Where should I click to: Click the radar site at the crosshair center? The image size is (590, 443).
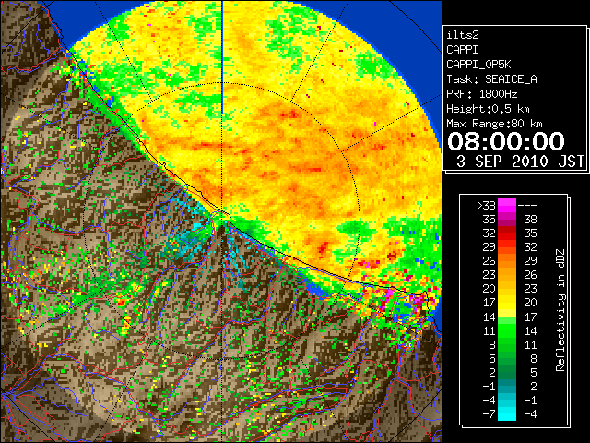tap(223, 221)
